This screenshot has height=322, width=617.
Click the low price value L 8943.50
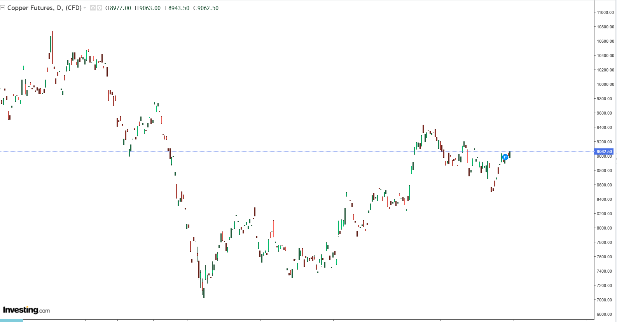point(177,8)
